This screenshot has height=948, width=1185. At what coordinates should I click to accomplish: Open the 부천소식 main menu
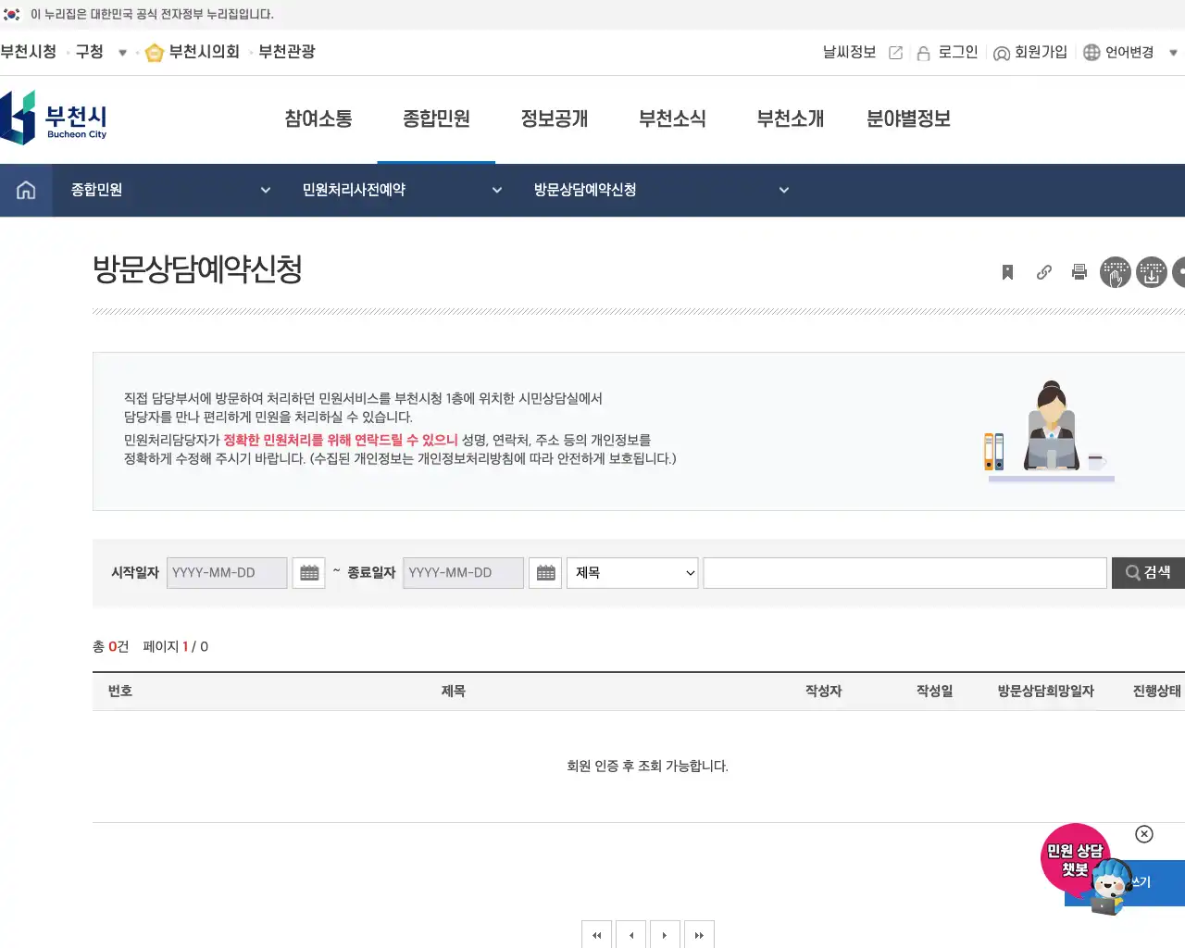(x=672, y=118)
